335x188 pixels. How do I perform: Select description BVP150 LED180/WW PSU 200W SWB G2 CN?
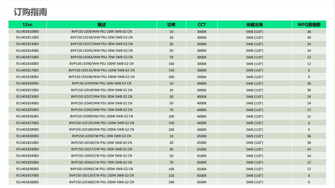[x=102, y=77]
